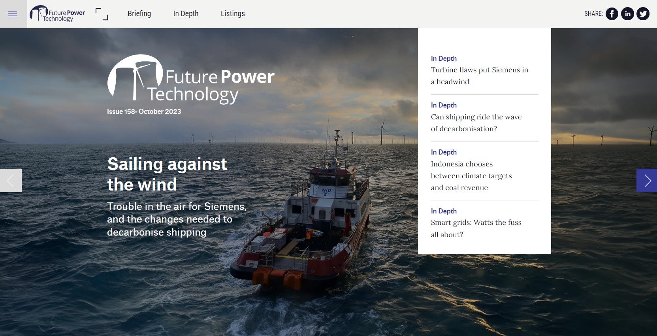The height and width of the screenshot is (336, 657).
Task: Read Turbine flaws put Siemens in a headwind
Action: 479,76
